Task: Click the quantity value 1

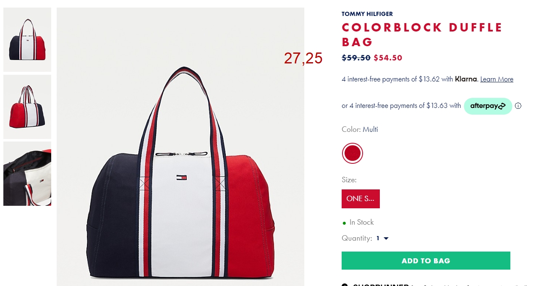Action: pyautogui.click(x=378, y=239)
